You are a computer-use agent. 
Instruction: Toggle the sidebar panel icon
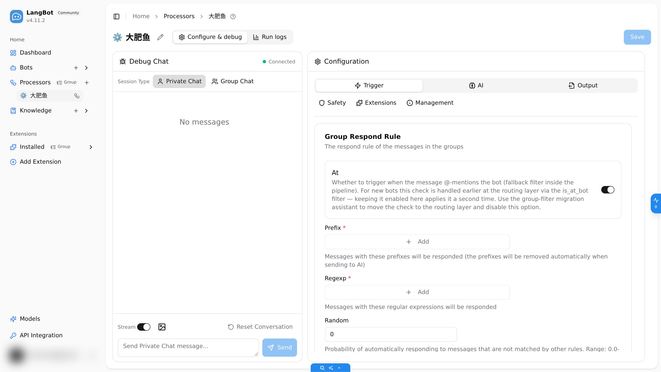tap(117, 17)
